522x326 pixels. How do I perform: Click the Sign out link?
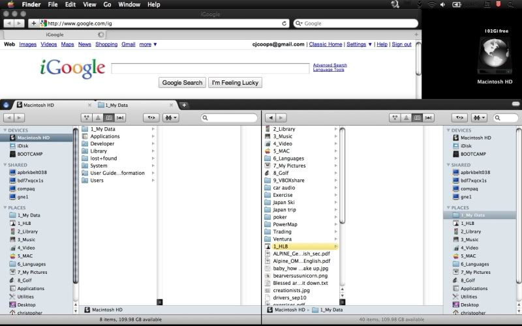coord(401,44)
